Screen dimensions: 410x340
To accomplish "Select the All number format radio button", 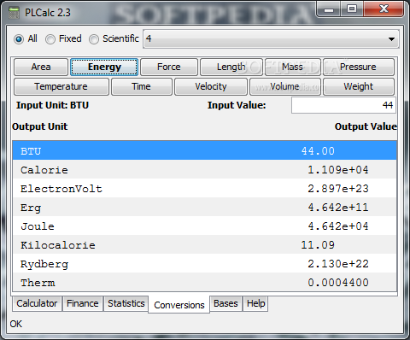I will point(19,39).
